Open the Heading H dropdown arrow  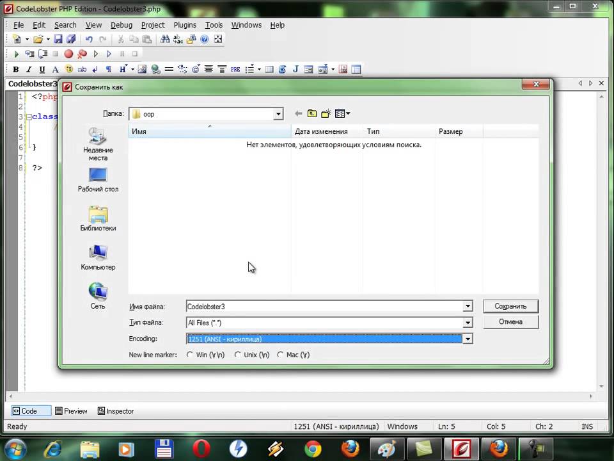point(132,69)
